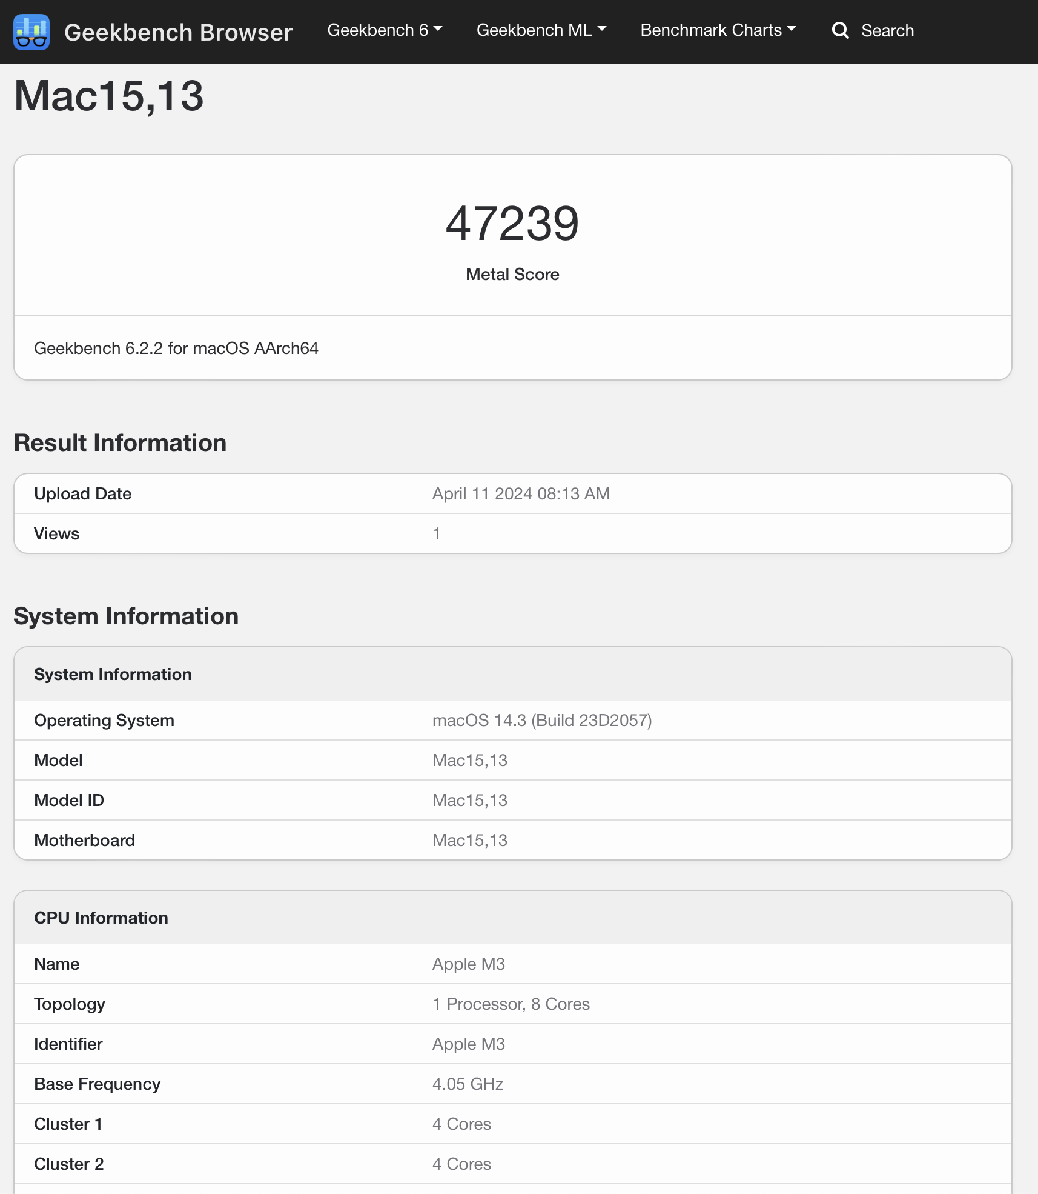Viewport: 1038px width, 1194px height.
Task: Click the CPU Information table header
Action: tap(101, 918)
